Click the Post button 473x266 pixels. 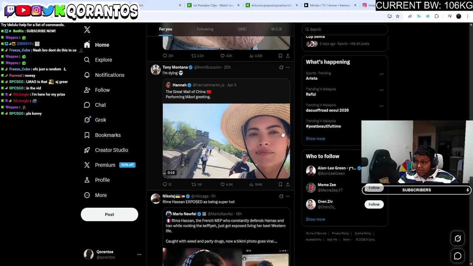tap(109, 214)
